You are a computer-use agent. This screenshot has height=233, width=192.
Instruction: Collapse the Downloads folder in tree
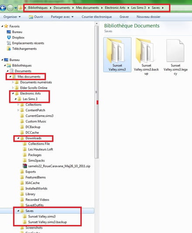pyautogui.click(x=18, y=138)
